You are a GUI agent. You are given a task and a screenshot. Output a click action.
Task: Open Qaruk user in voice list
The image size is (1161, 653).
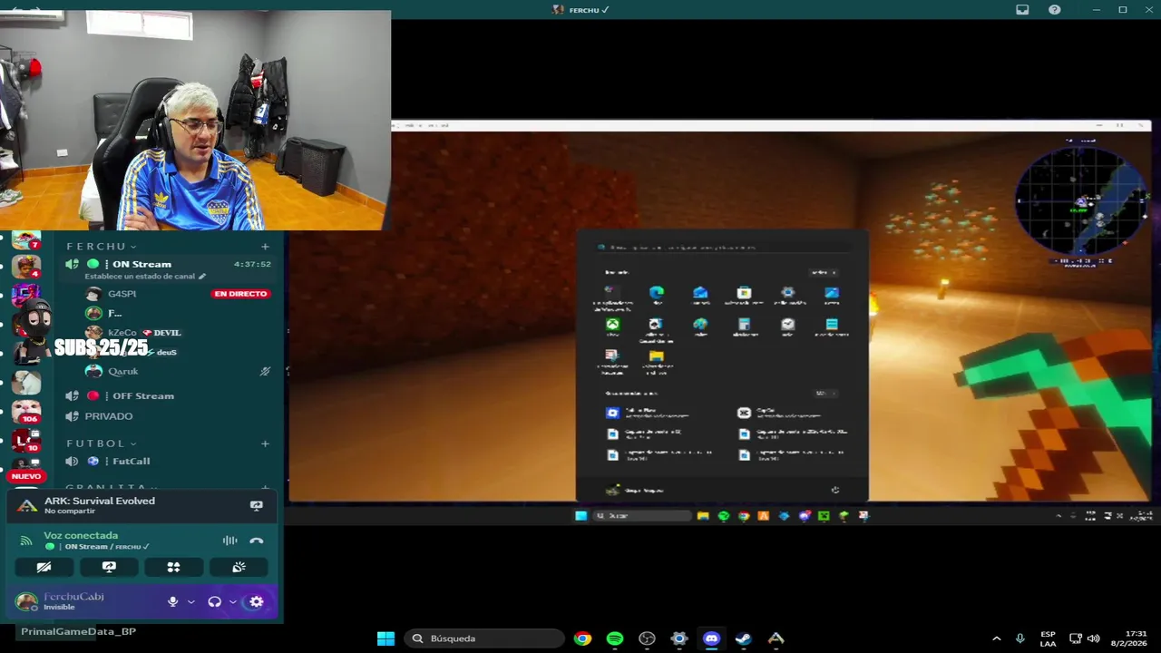(177, 371)
